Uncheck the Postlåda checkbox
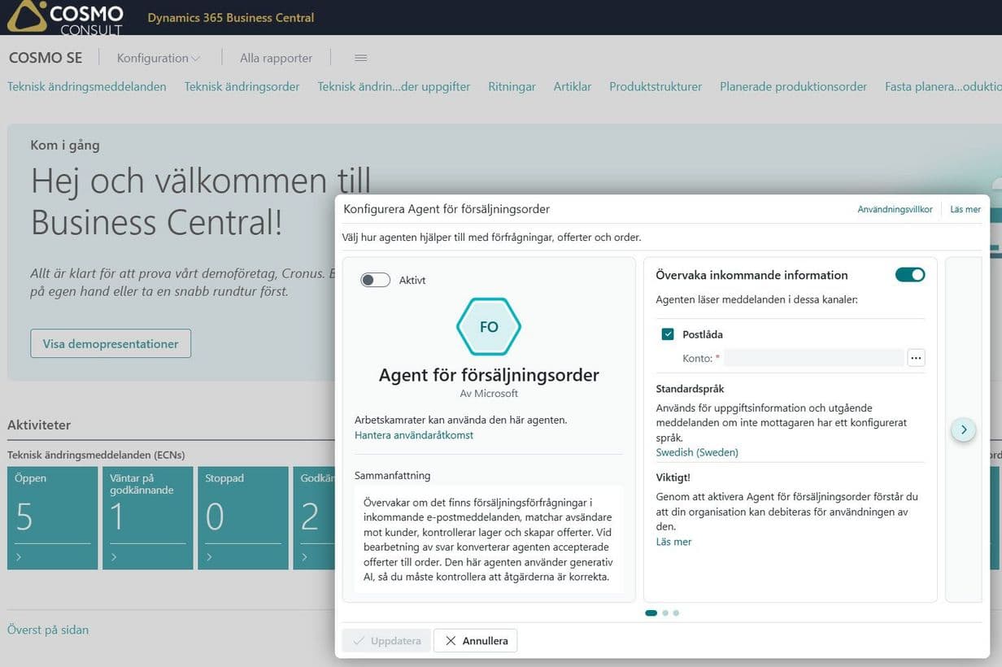 [x=667, y=333]
